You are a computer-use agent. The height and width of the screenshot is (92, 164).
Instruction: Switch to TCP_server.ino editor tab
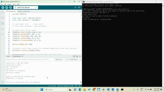[11, 11]
